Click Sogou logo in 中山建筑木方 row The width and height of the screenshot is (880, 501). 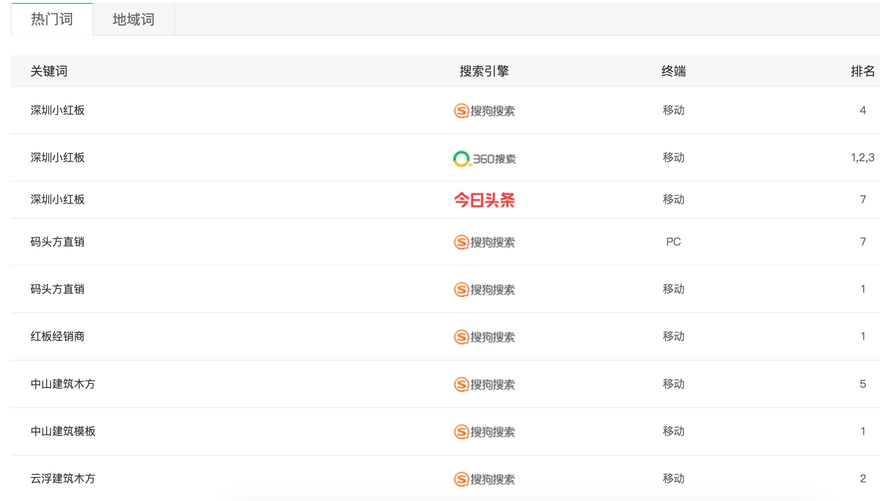(484, 384)
